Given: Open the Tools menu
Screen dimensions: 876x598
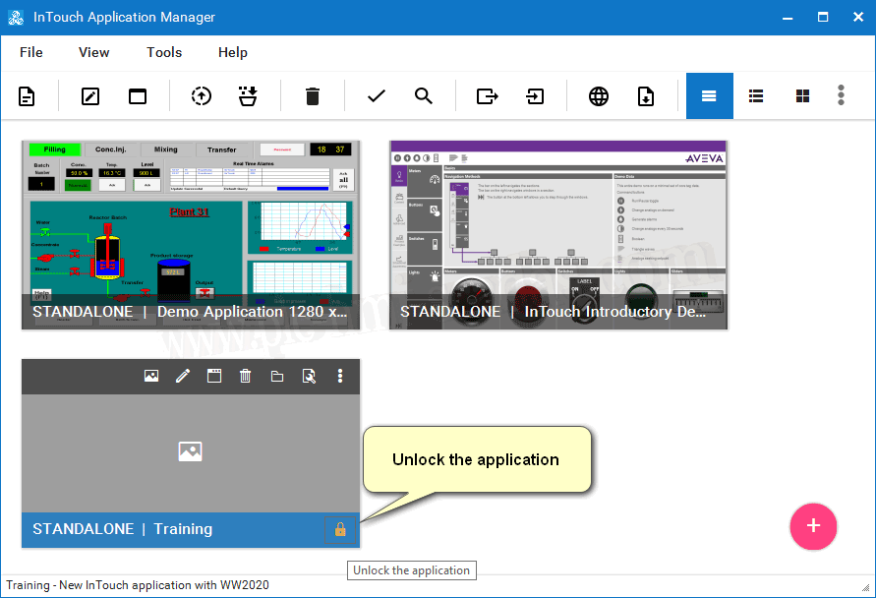Looking at the screenshot, I should point(164,52).
